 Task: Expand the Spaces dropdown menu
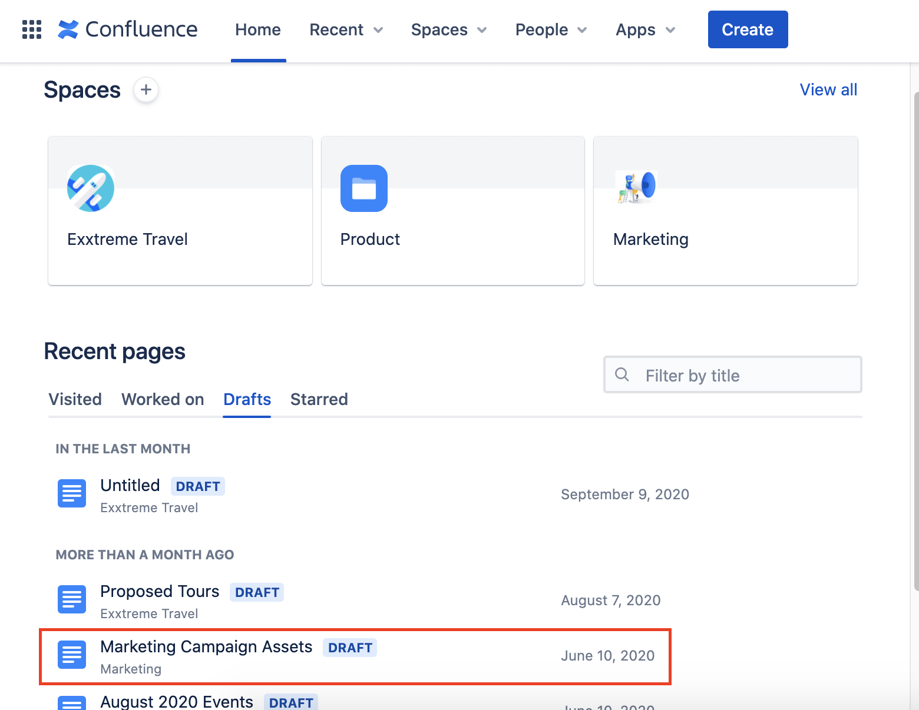pos(449,30)
